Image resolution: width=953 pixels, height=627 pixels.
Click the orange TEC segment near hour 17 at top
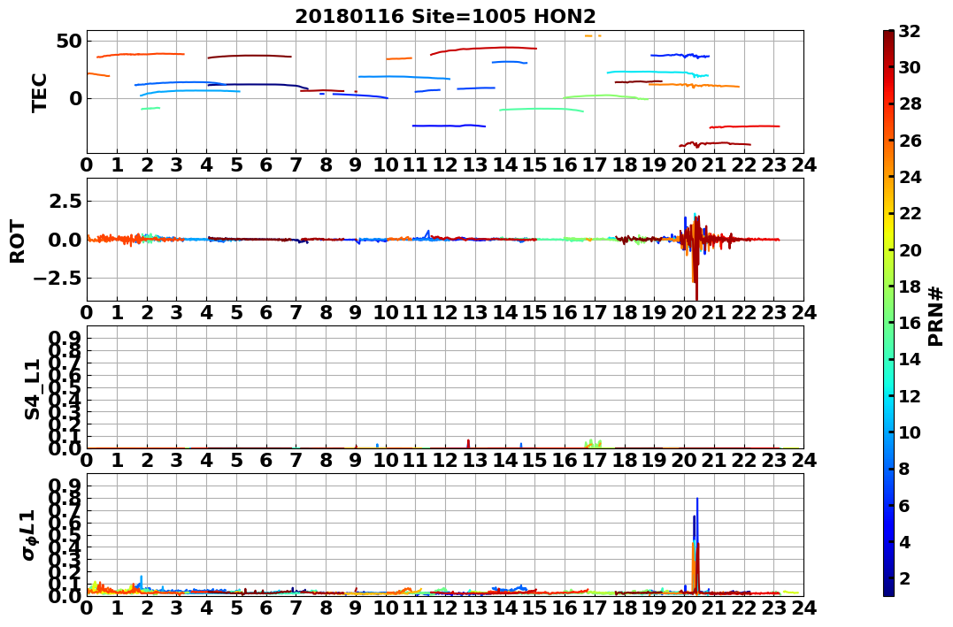point(593,36)
